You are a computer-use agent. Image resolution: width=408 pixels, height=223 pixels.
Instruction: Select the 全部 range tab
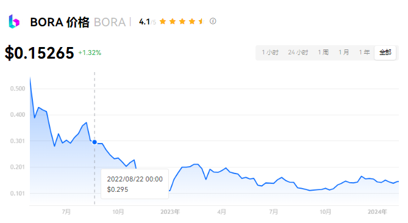[385, 53]
